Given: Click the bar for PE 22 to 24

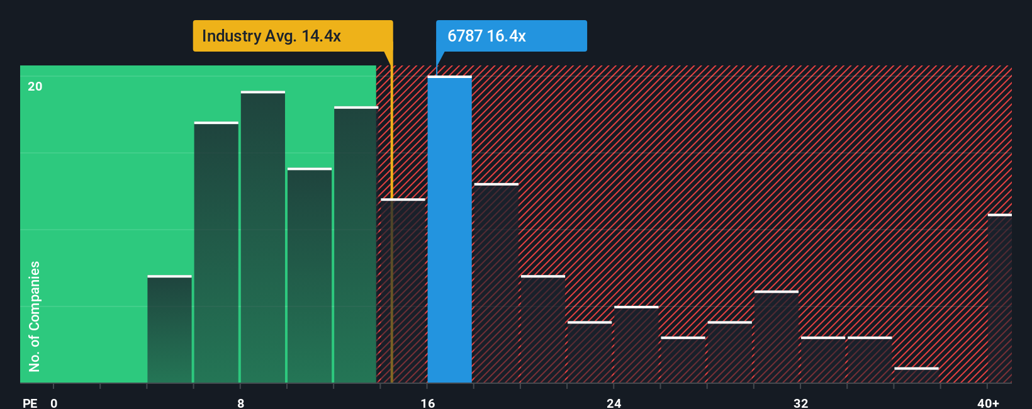Looking at the screenshot, I should tap(590, 352).
